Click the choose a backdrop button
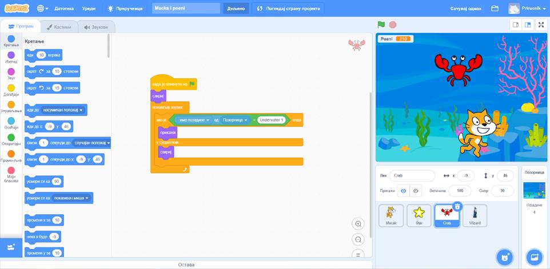 [x=535, y=258]
